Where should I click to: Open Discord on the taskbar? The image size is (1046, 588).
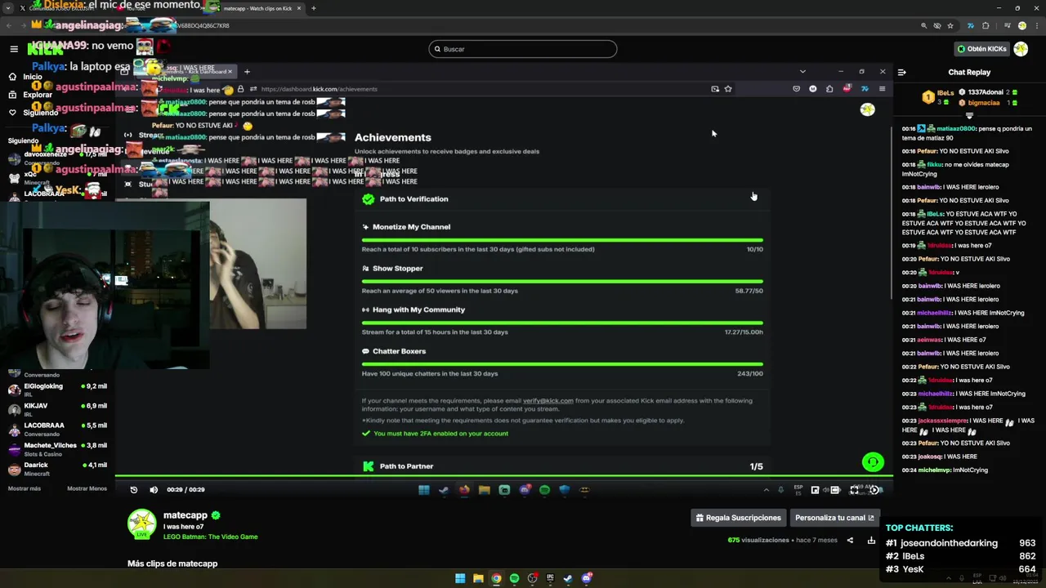click(x=586, y=578)
